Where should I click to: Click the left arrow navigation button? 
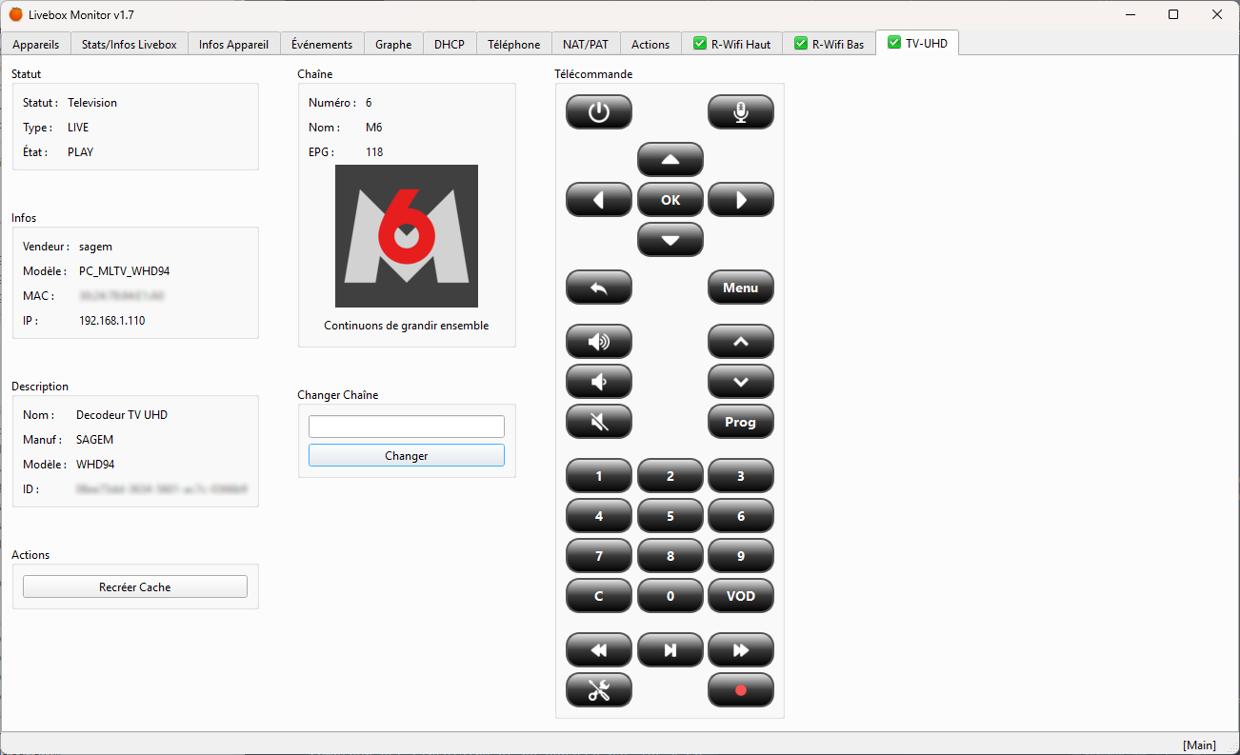599,200
